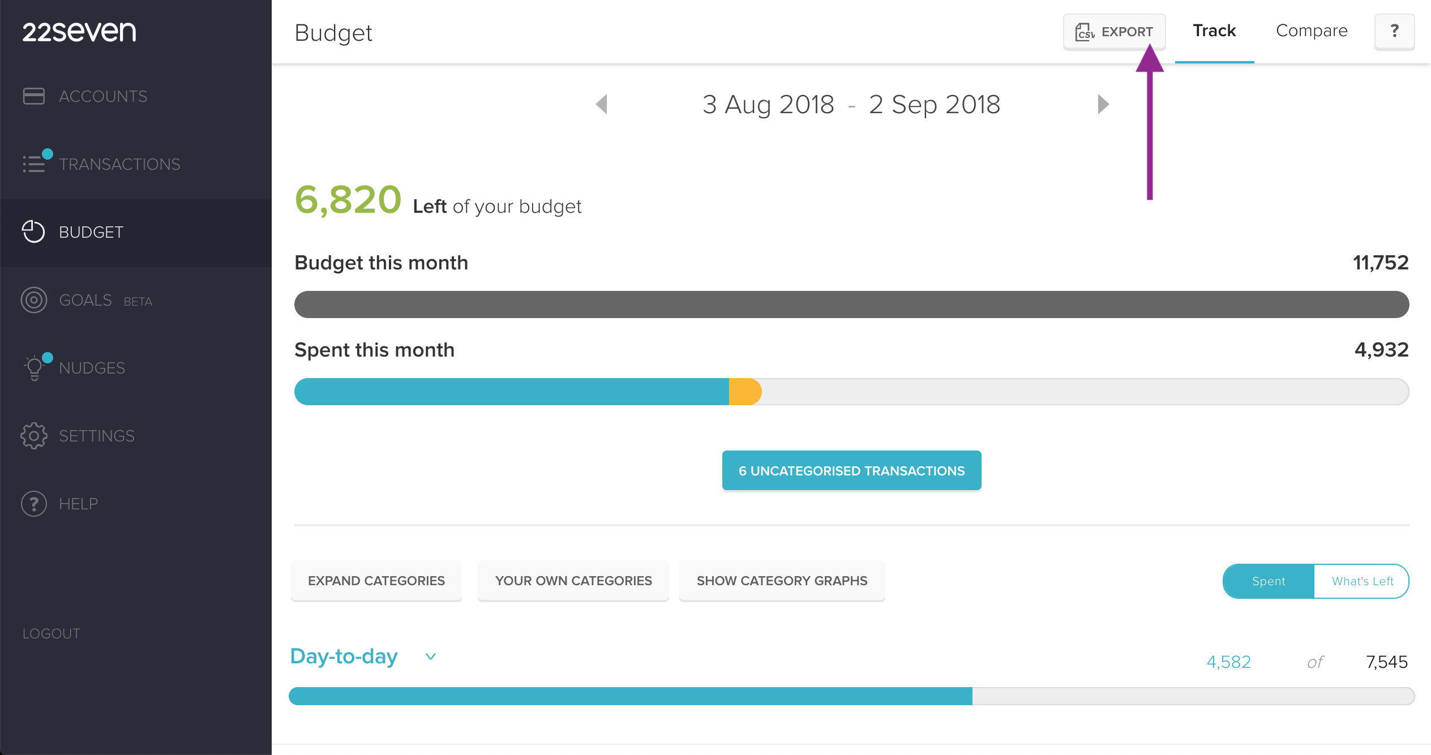This screenshot has height=755, width=1431.
Task: Open NUDGES in the sidebar
Action: point(136,368)
